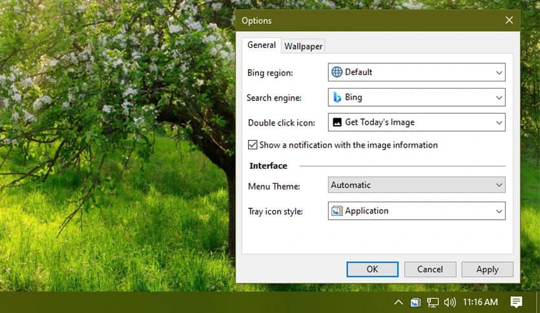Click the volume speaker icon in taskbar
The width and height of the screenshot is (540, 313).
(450, 302)
